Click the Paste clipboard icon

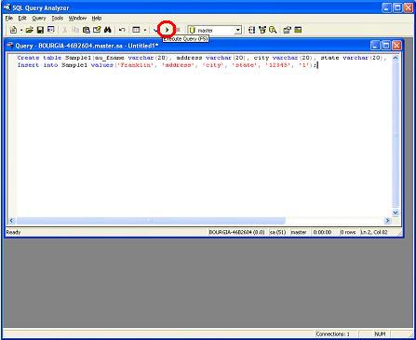(87, 30)
